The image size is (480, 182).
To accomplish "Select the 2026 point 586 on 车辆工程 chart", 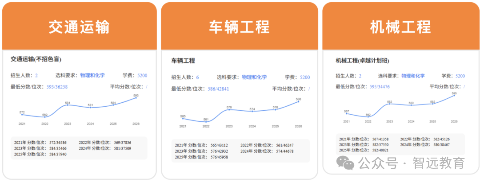I will pyautogui.click(x=299, y=101).
